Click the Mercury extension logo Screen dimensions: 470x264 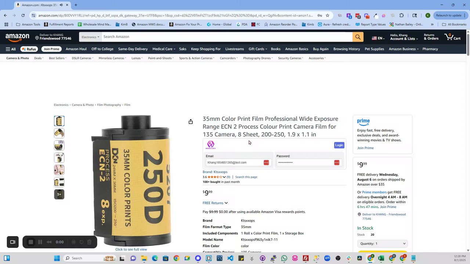click(x=211, y=145)
